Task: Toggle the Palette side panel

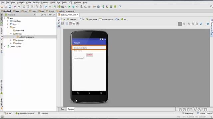Action: pos(59,23)
